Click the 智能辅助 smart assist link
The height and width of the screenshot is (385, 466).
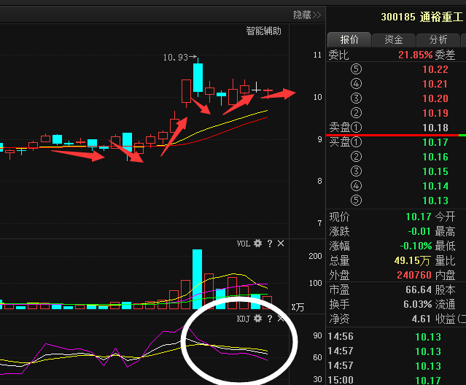tap(263, 31)
